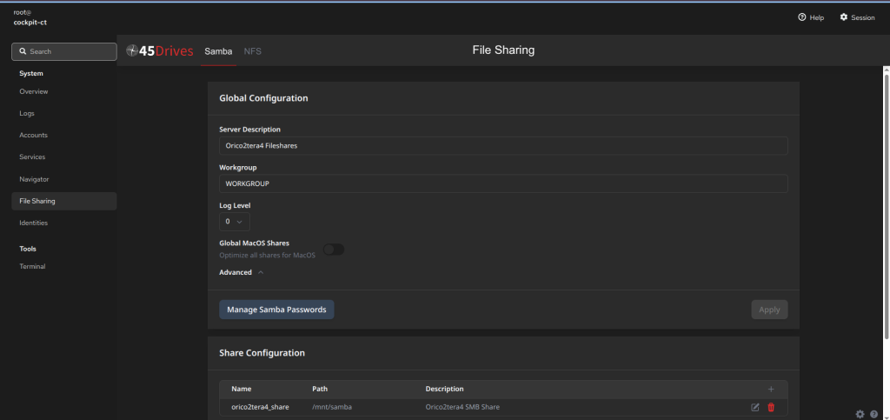Open the Log Level dropdown

[x=234, y=222]
